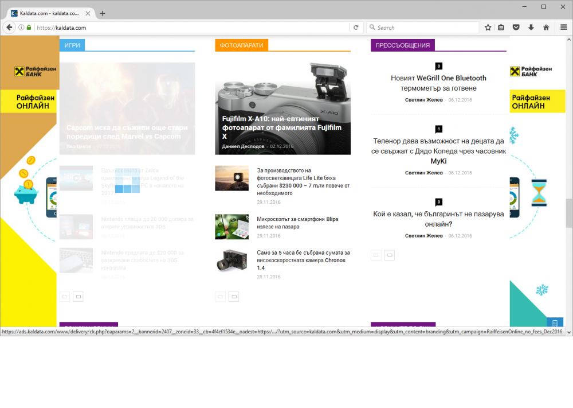
Task: Go to previous page in ИГРИ block
Action: pyautogui.click(x=65, y=297)
